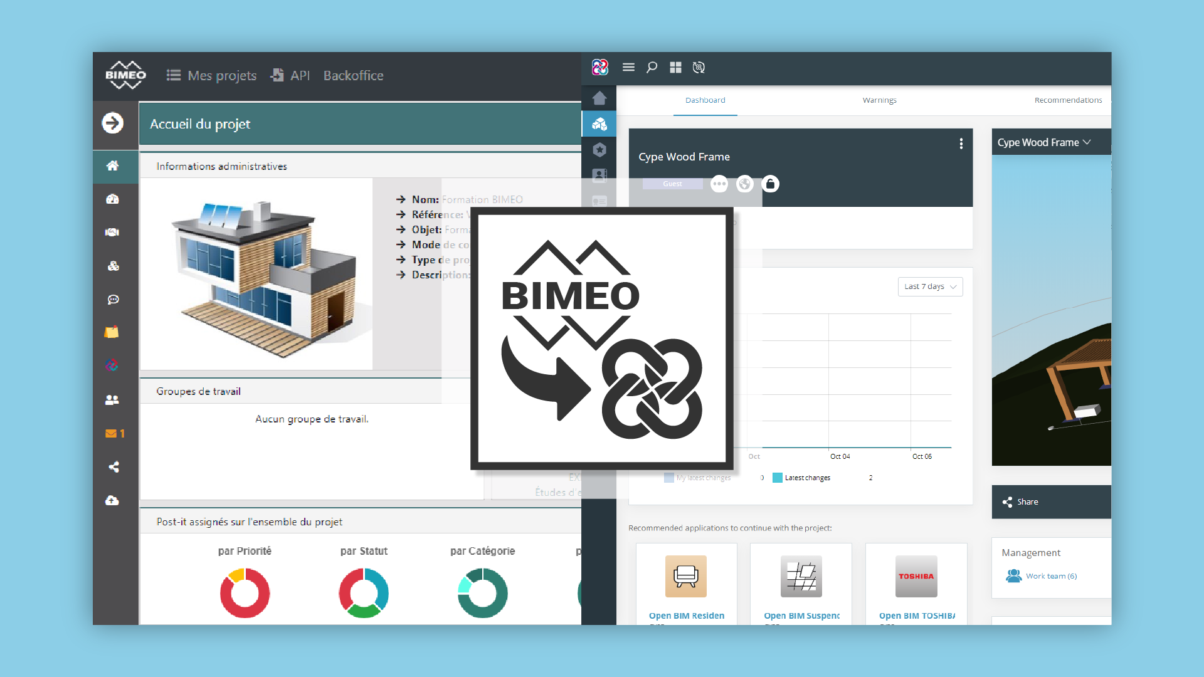This screenshot has height=677, width=1204.
Task: Select the search magnifier in the top toolbar
Action: (x=652, y=67)
